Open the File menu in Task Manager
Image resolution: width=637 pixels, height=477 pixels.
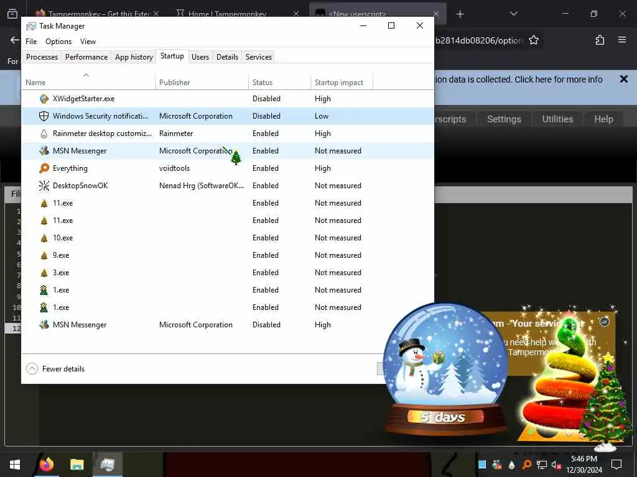tap(31, 42)
